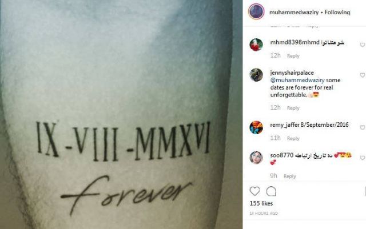Reply to jennyshairpalace's comment
The image size is (366, 229).
pos(293,108)
